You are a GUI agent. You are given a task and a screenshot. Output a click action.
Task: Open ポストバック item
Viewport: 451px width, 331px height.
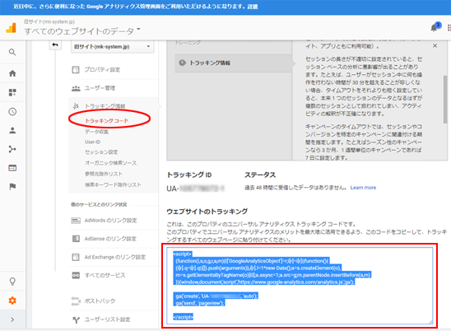pyautogui.click(x=100, y=301)
